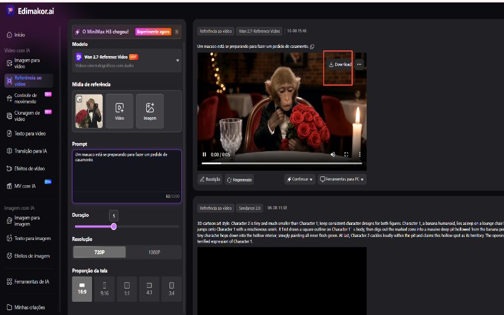Click the MV com IA icon

coord(9,186)
